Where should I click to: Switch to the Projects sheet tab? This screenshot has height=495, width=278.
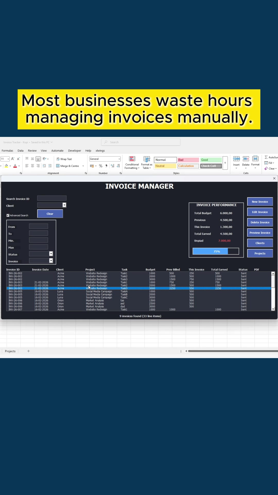pyautogui.click(x=10, y=351)
